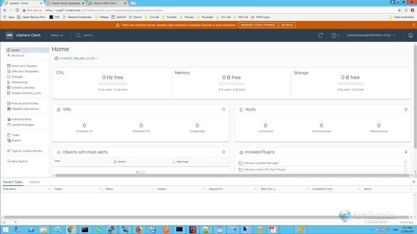Viewport: 417px width, 234px height.
Task: Switch to vSphere Web Client browser tab
Action: coord(107,3)
